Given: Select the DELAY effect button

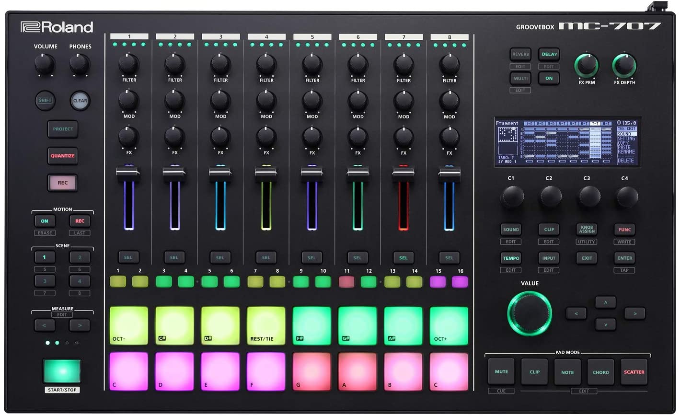Looking at the screenshot, I should click(x=549, y=54).
